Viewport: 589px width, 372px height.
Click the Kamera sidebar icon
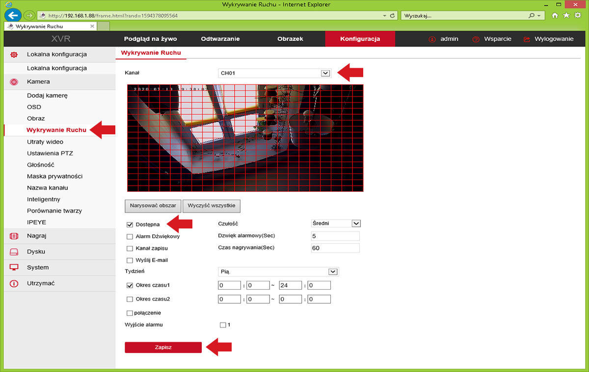pyautogui.click(x=14, y=82)
